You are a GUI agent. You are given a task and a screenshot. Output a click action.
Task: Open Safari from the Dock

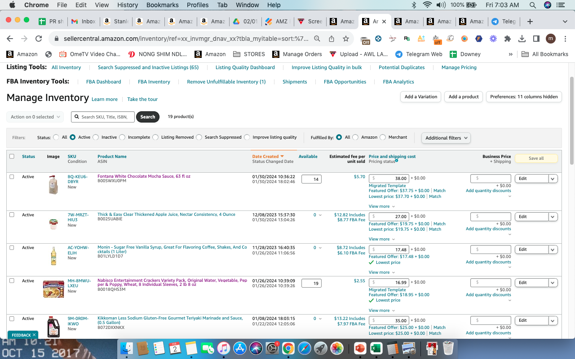pos(304,348)
